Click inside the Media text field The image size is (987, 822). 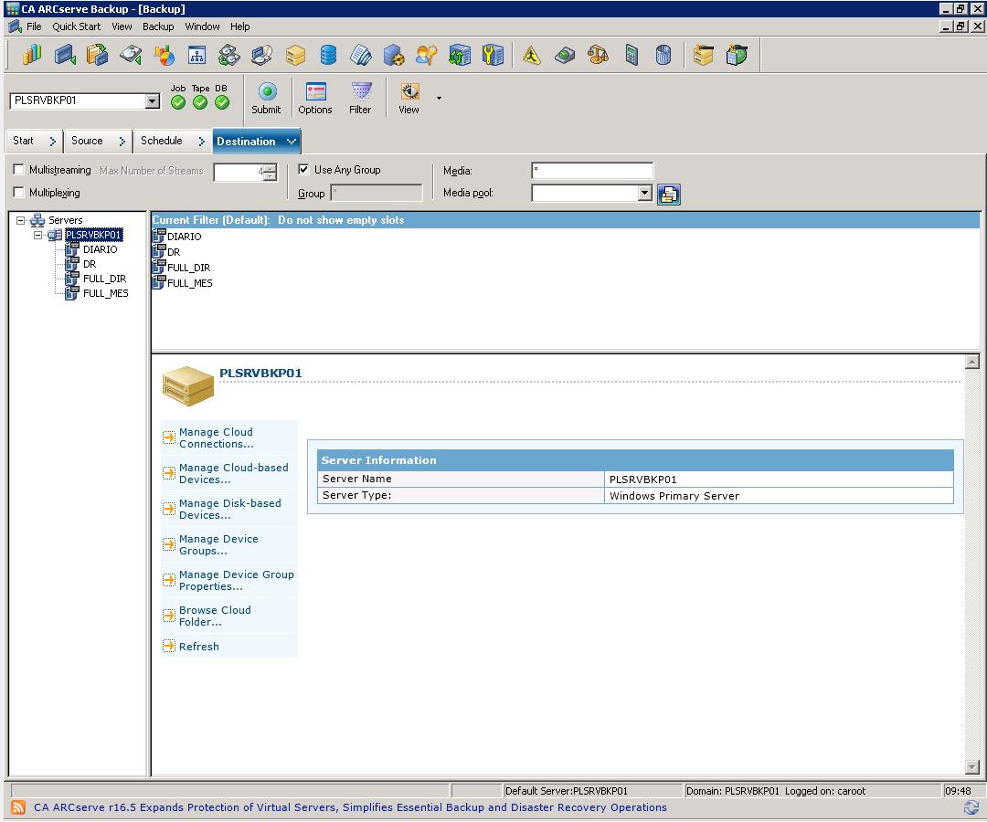591,171
